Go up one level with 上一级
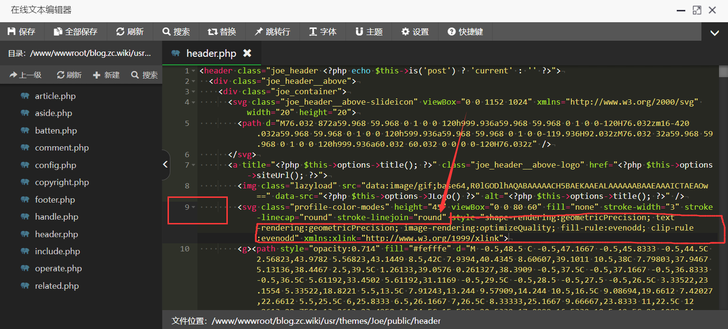This screenshot has width=728, height=329. 26,75
